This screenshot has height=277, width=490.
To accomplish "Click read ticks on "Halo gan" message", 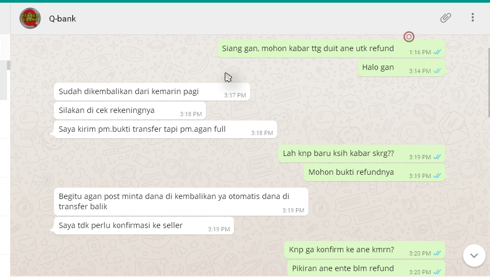I will click(437, 71).
